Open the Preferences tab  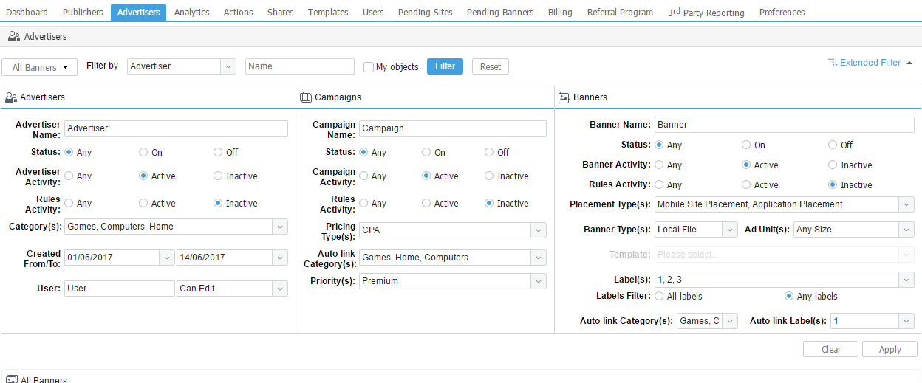(x=782, y=13)
